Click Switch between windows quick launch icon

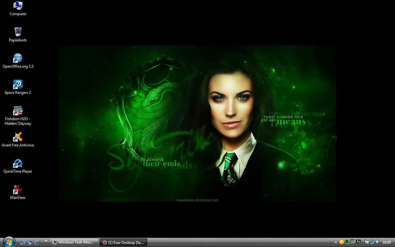(x=30, y=242)
